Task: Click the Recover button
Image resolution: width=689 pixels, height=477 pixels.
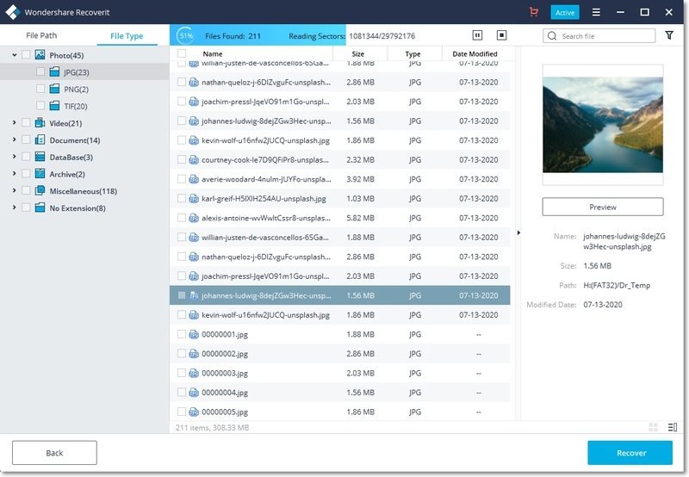Action: tap(630, 452)
